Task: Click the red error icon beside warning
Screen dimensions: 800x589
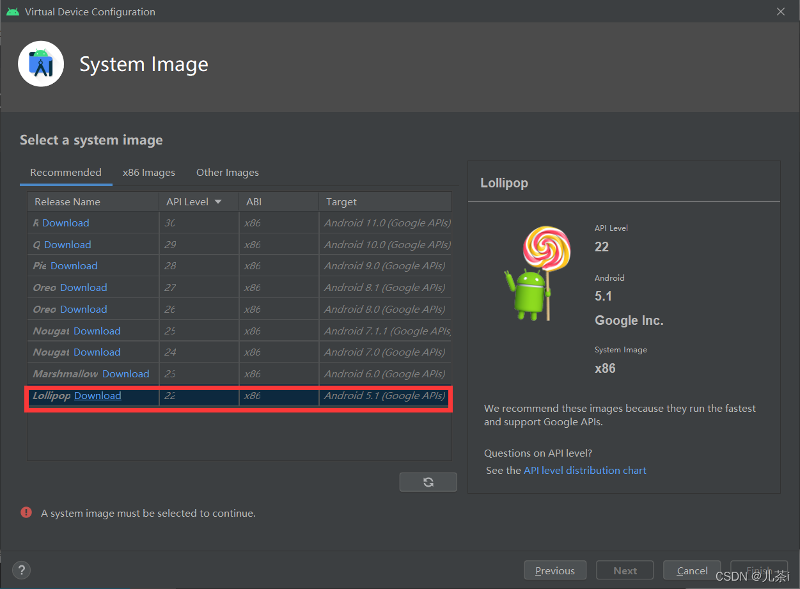Action: [x=26, y=512]
